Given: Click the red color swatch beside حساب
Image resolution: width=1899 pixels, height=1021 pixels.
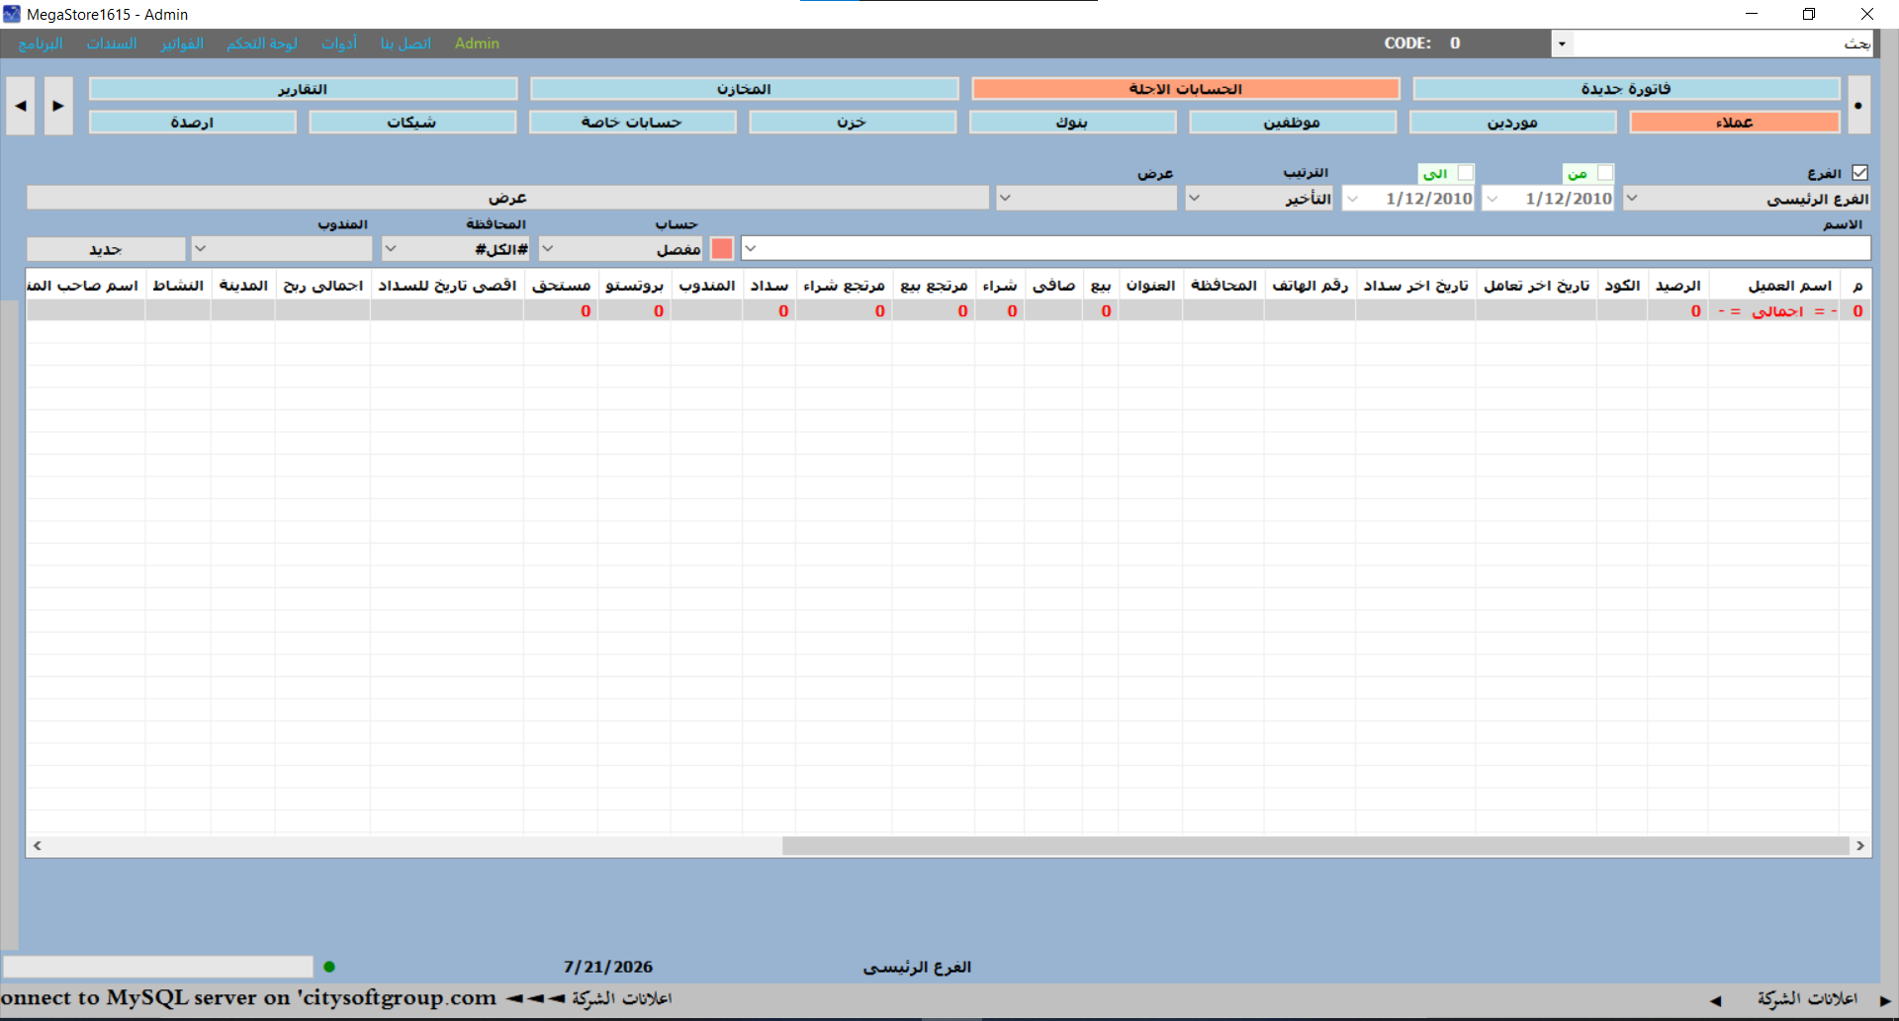Looking at the screenshot, I should [x=722, y=248].
